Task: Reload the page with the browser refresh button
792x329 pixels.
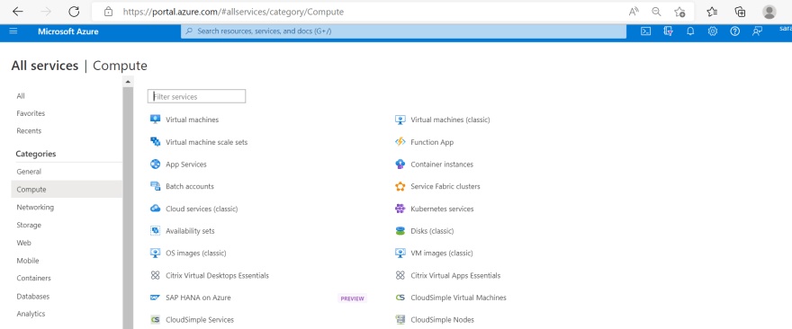Action: [x=74, y=12]
